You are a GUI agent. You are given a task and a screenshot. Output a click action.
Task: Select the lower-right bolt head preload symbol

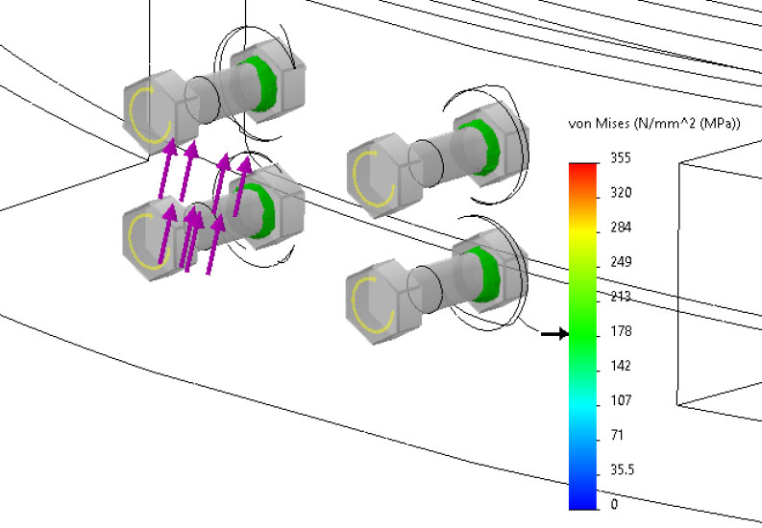pyautogui.click(x=372, y=305)
